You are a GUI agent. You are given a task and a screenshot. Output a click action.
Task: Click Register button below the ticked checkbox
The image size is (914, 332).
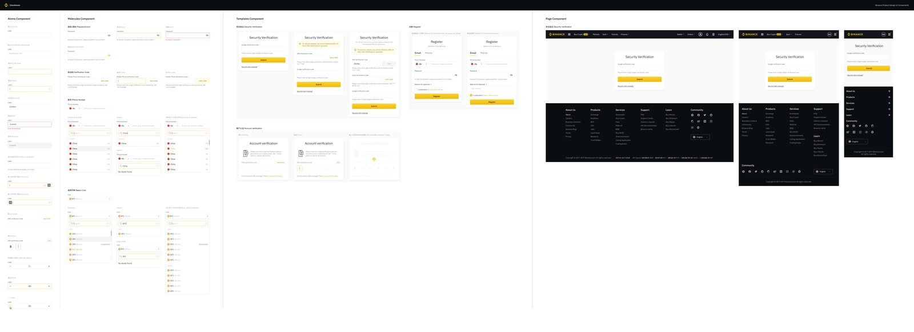(x=492, y=102)
